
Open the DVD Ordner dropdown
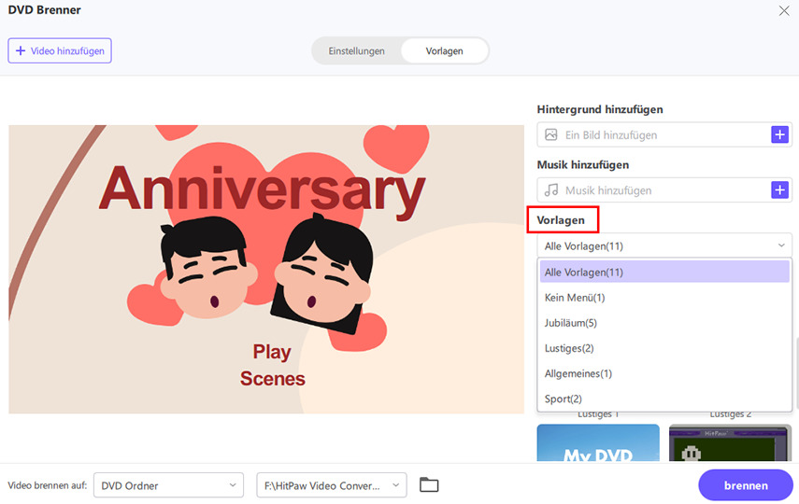coord(168,485)
